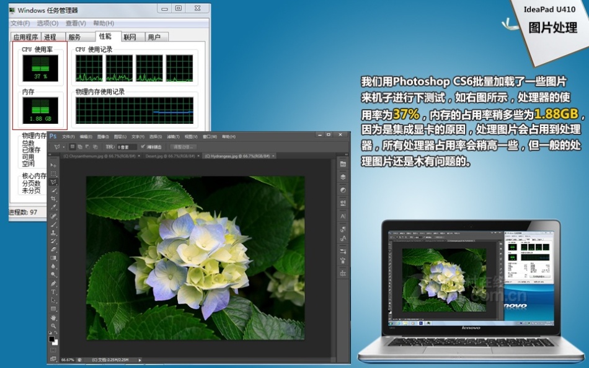This screenshot has height=368, width=589.
Task: Select the Move tool in Photoshop
Action: (53, 165)
